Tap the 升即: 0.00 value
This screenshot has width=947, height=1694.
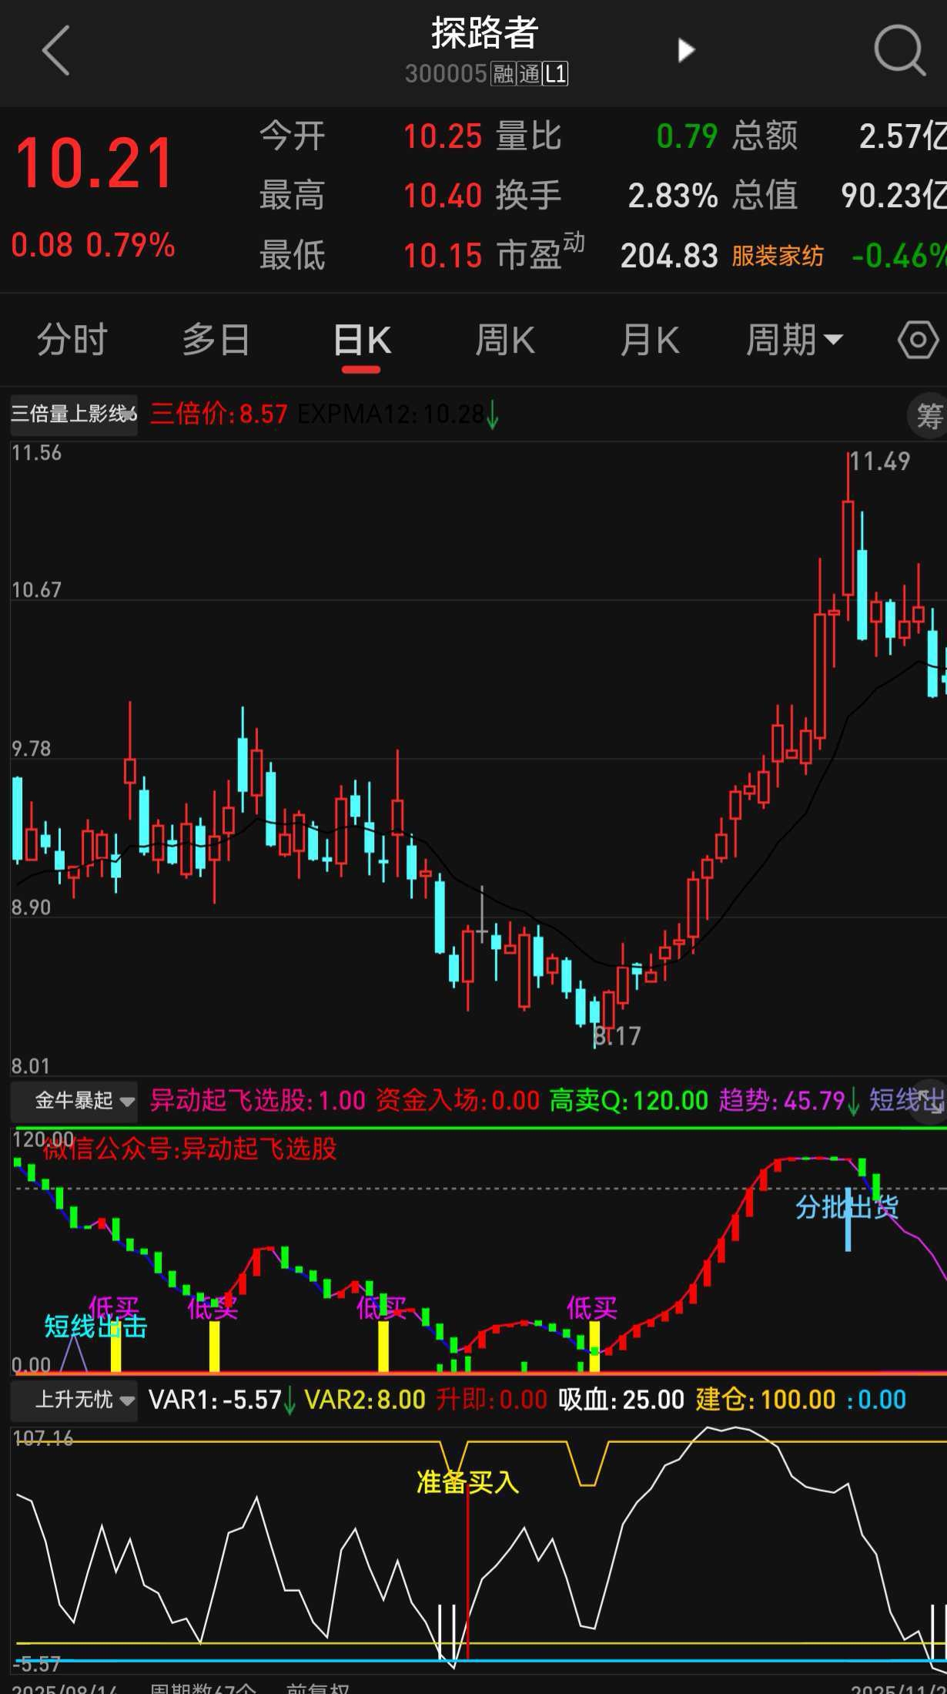(491, 1400)
